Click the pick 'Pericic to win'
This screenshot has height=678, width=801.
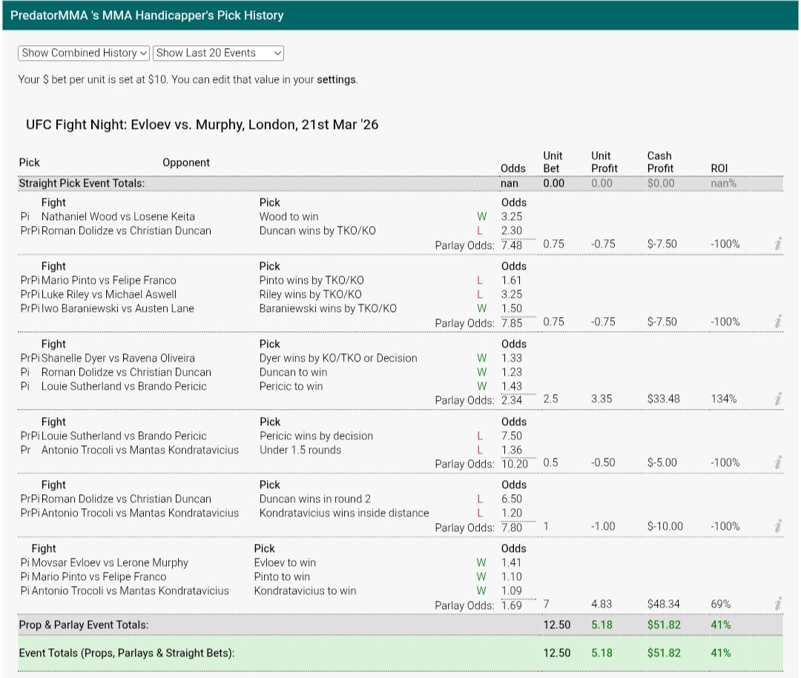point(291,387)
